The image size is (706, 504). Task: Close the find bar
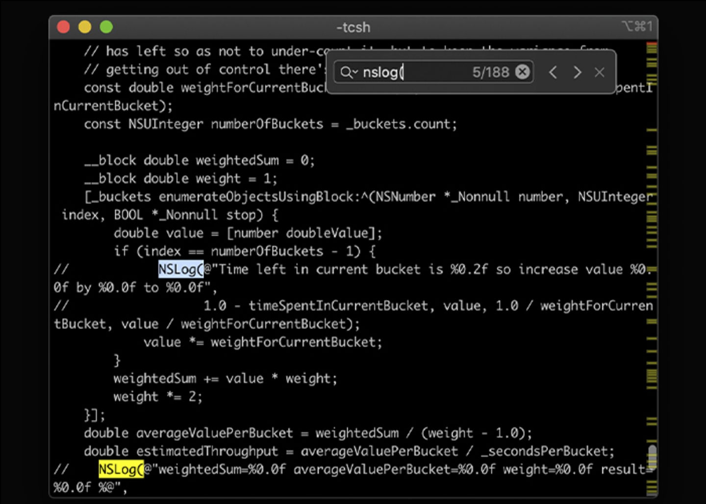pos(599,73)
